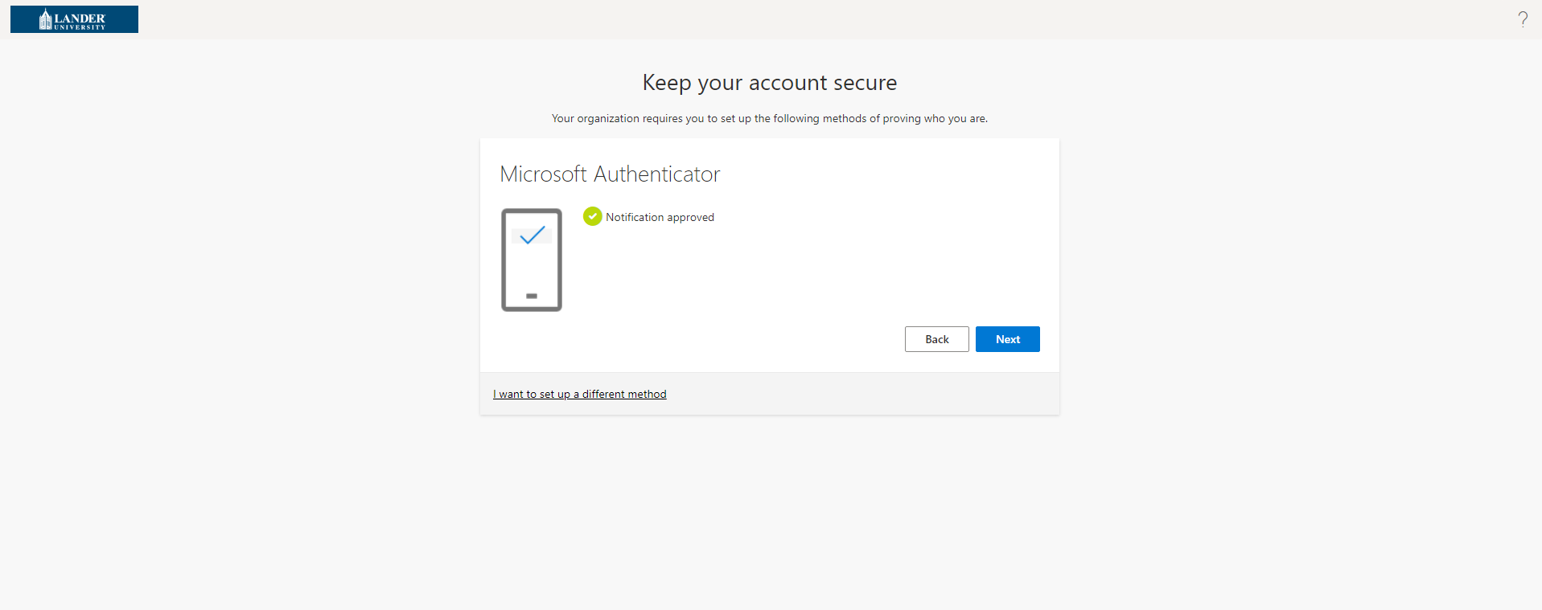Image resolution: width=1542 pixels, height=610 pixels.
Task: Click the building emblem in the Lander logo
Action: 45,19
